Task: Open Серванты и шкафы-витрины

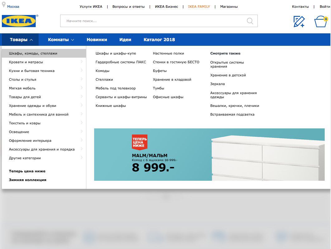Action: pyautogui.click(x=121, y=97)
